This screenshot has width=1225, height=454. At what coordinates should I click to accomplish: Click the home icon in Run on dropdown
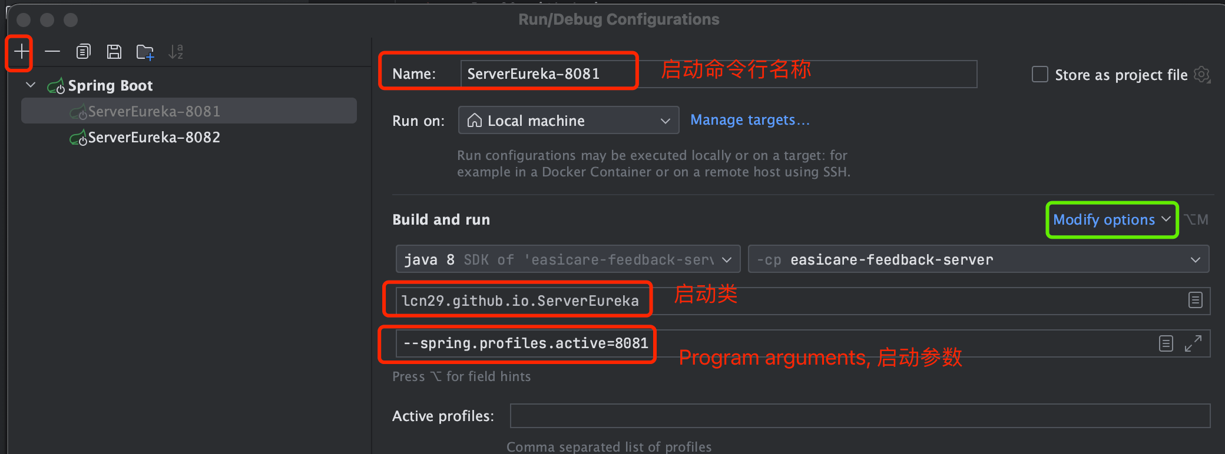474,121
